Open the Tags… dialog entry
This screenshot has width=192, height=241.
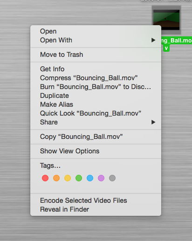point(96,165)
